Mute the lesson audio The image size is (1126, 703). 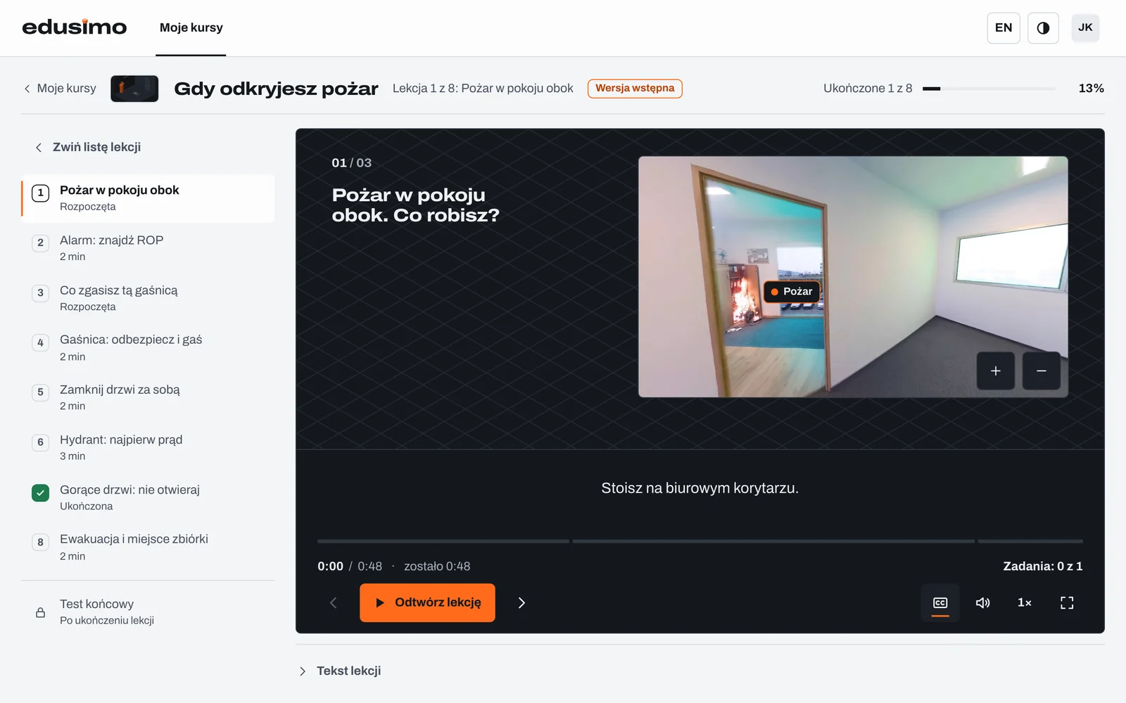[x=982, y=602]
